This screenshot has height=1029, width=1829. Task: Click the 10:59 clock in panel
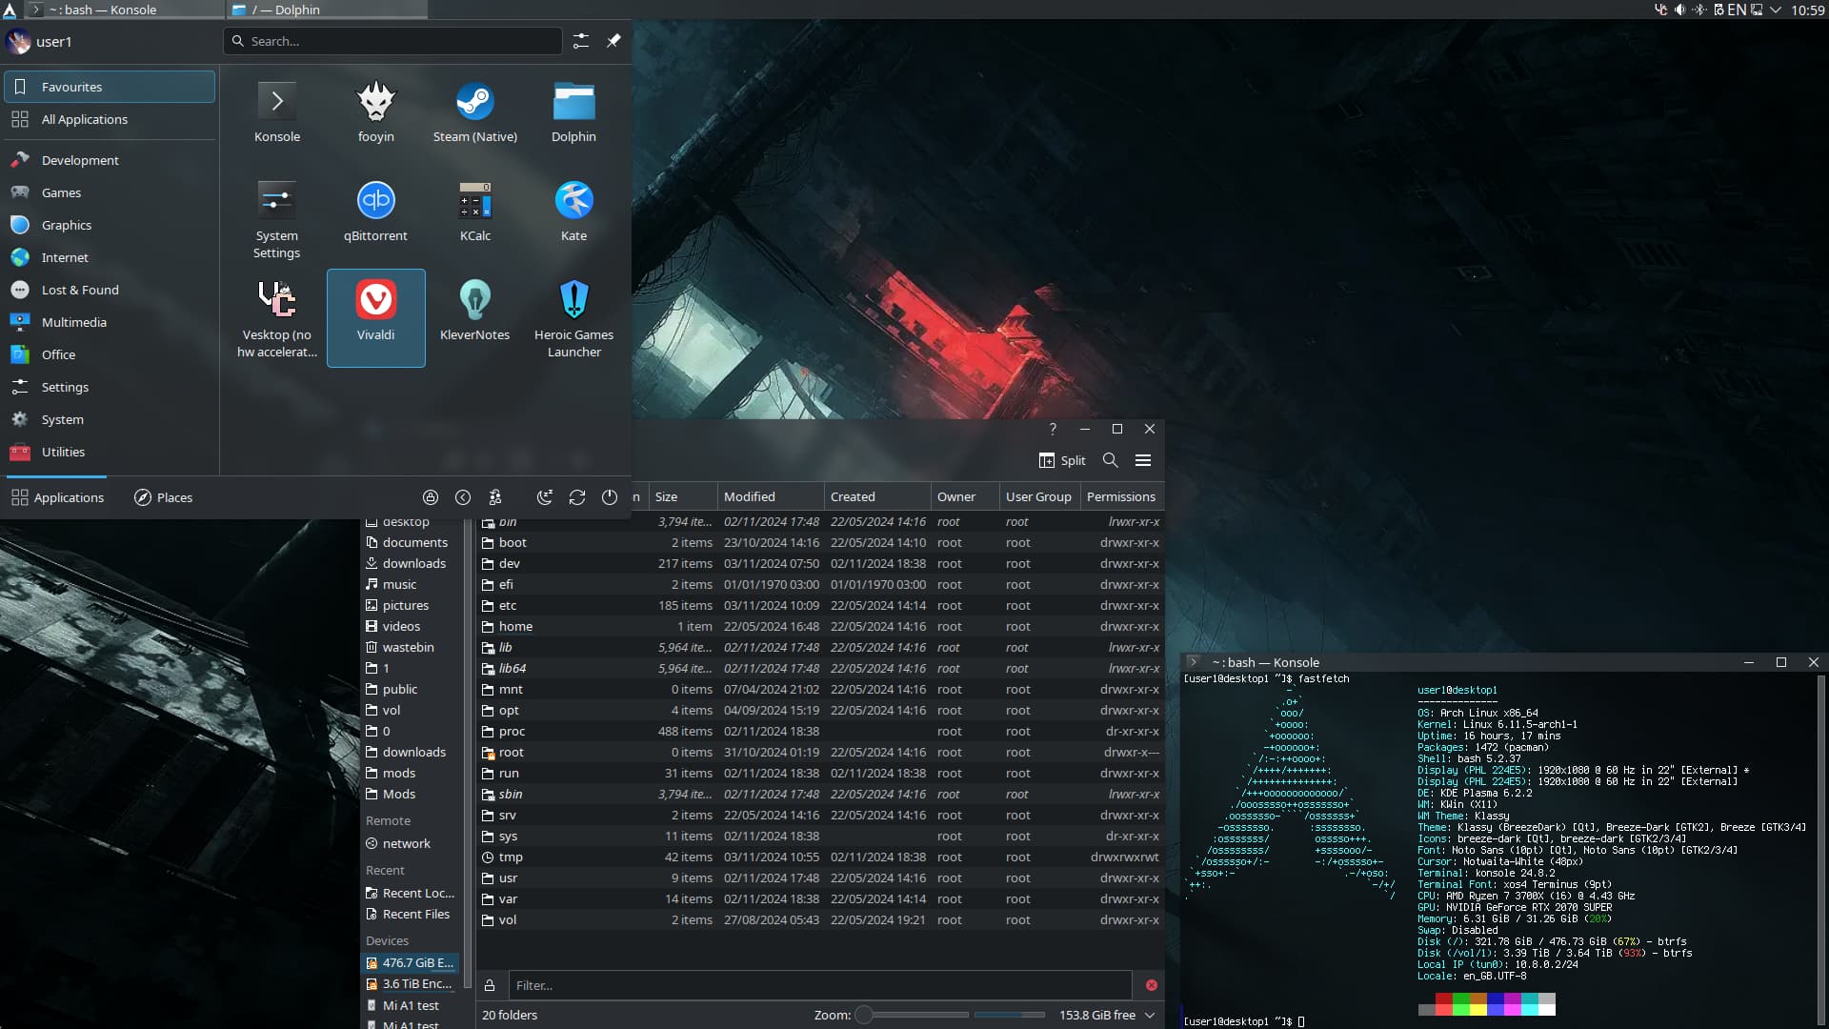pyautogui.click(x=1807, y=10)
